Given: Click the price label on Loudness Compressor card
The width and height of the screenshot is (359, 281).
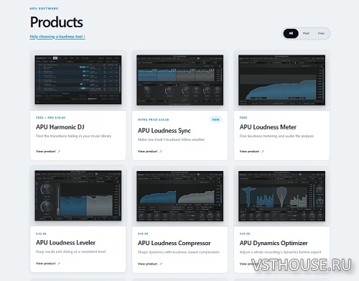Looking at the screenshot, I should (x=143, y=234).
